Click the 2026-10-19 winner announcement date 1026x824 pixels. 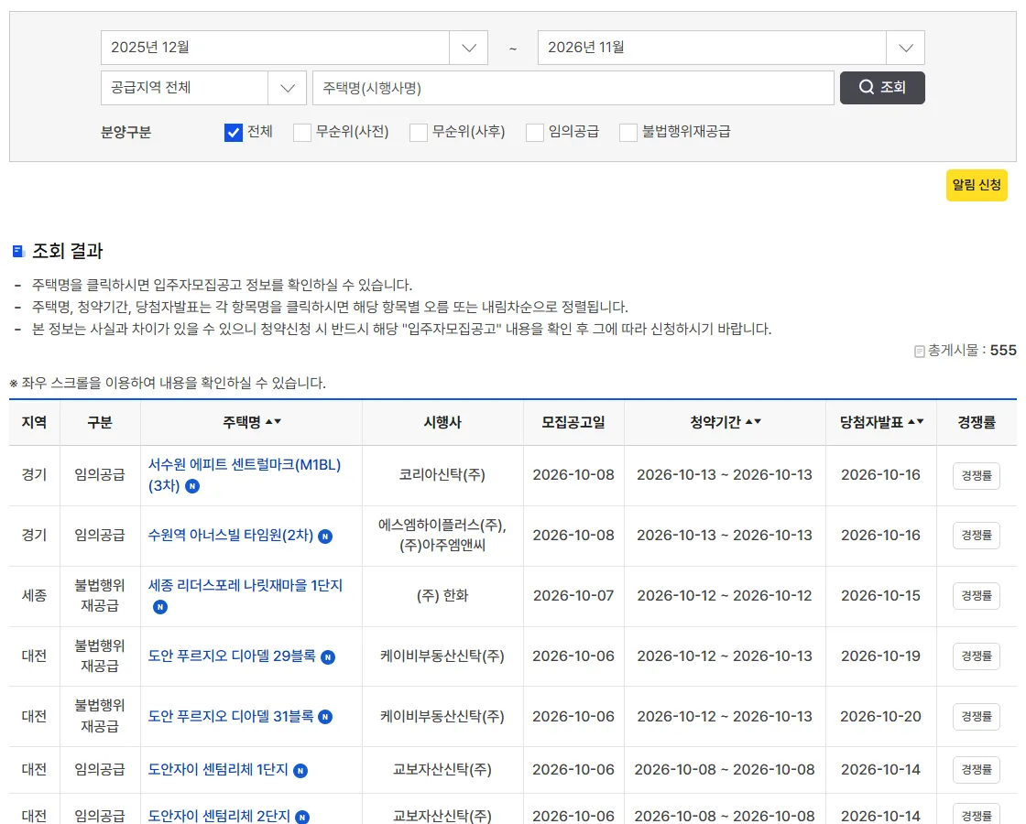pyautogui.click(x=880, y=656)
